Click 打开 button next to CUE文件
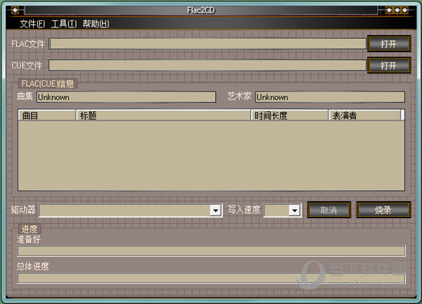This screenshot has width=422, height=304. click(x=389, y=65)
